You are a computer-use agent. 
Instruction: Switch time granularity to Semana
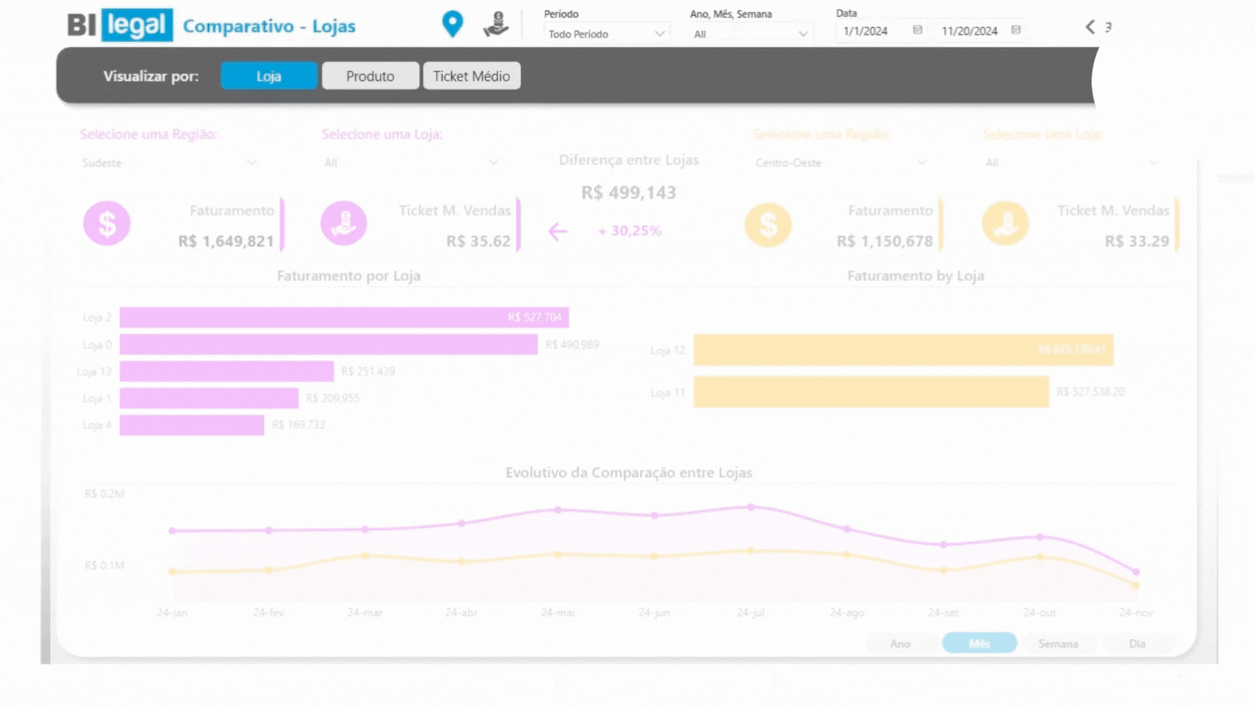click(x=1058, y=643)
